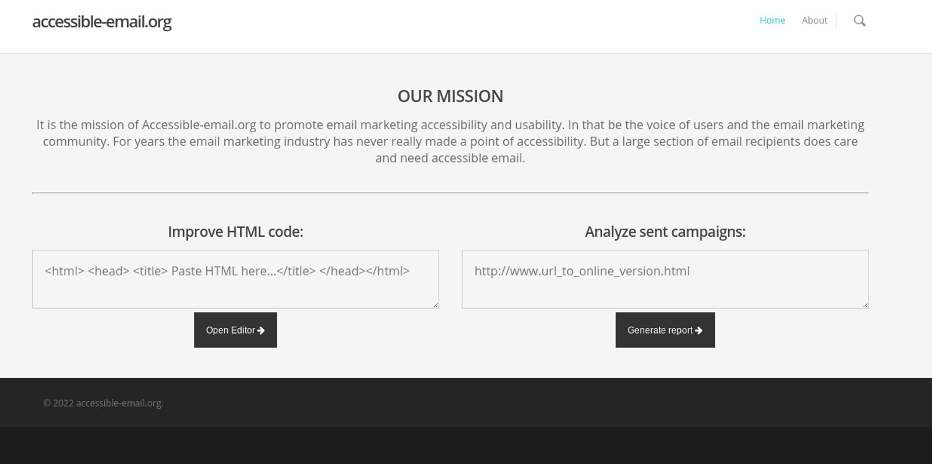Image resolution: width=932 pixels, height=464 pixels.
Task: Click the placeholder text Paste HTML here
Action: coord(227,271)
